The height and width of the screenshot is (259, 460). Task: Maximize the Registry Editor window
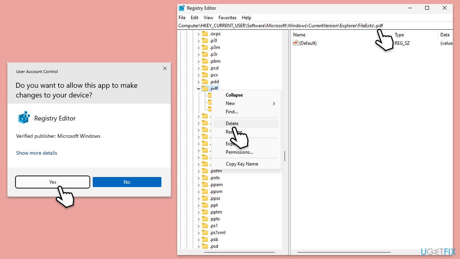(427, 8)
